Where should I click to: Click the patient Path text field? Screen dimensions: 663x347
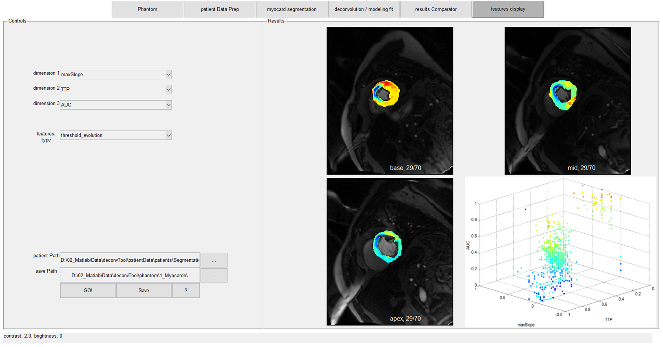pos(130,260)
